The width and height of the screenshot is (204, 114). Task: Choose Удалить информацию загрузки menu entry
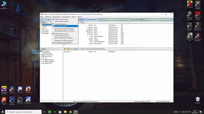(x=65, y=38)
